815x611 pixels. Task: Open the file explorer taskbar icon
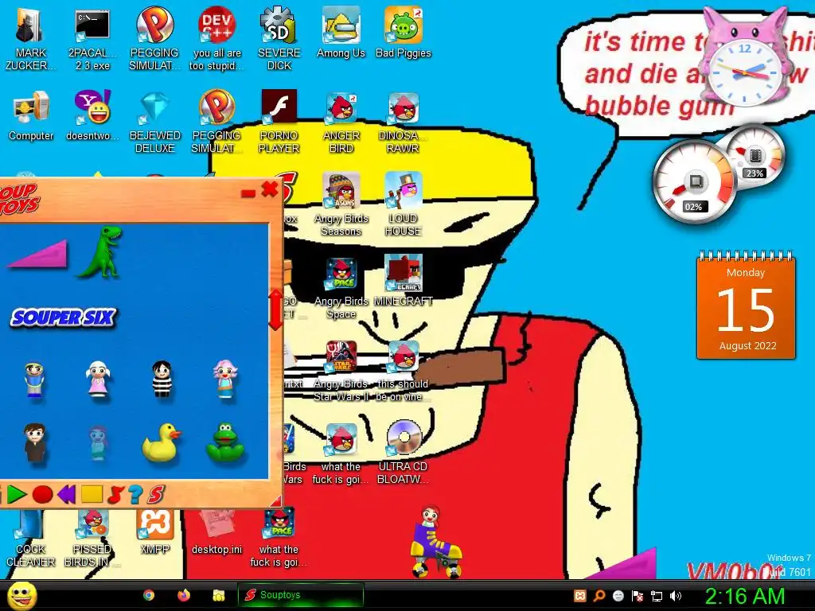218,595
